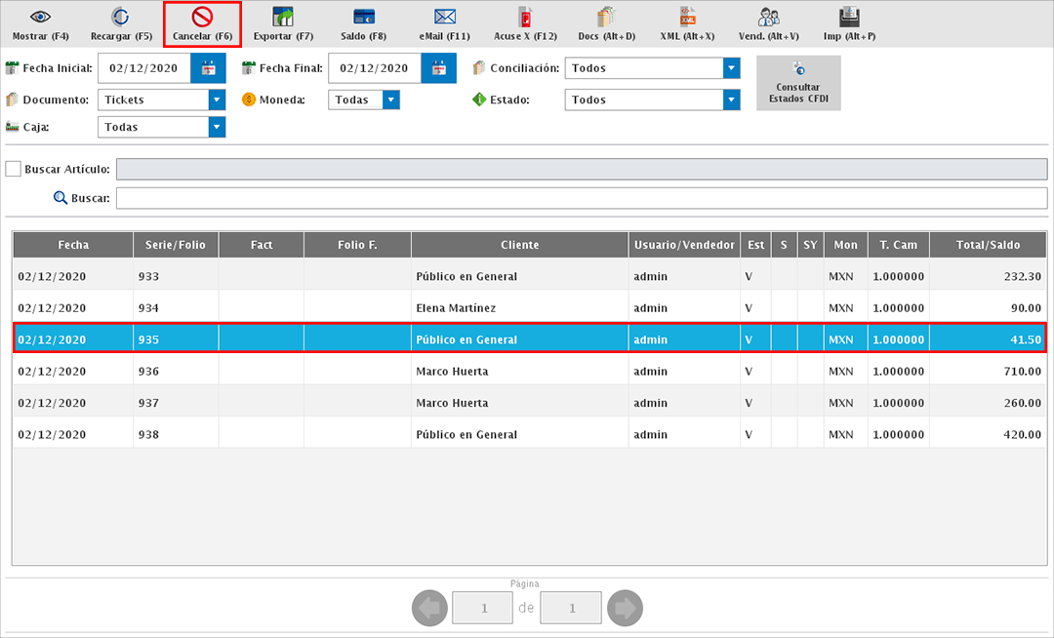Export records with Exportar (F7)
Screen dimensions: 1054x638
point(283,17)
